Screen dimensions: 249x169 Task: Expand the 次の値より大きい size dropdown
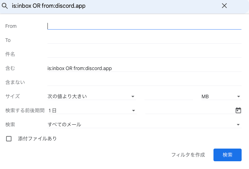tap(92, 96)
